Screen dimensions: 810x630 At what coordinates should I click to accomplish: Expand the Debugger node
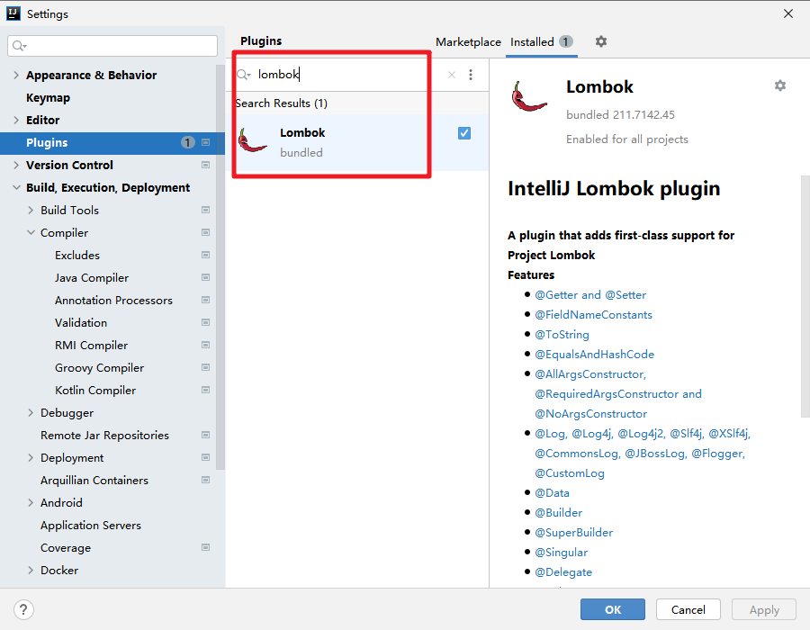(31, 412)
